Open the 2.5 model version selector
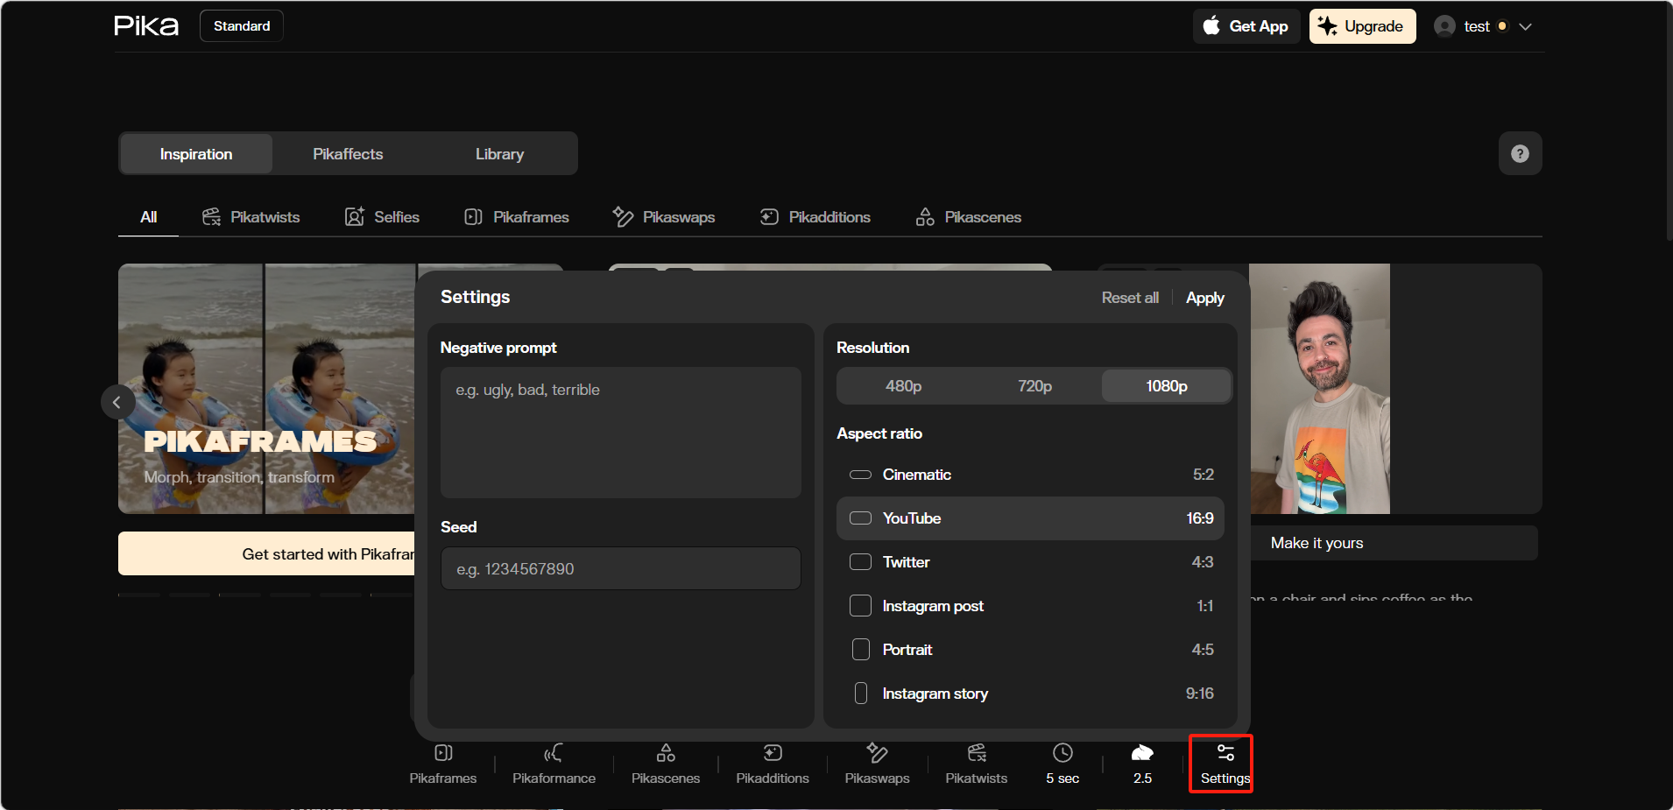Image resolution: width=1673 pixels, height=810 pixels. (1142, 764)
